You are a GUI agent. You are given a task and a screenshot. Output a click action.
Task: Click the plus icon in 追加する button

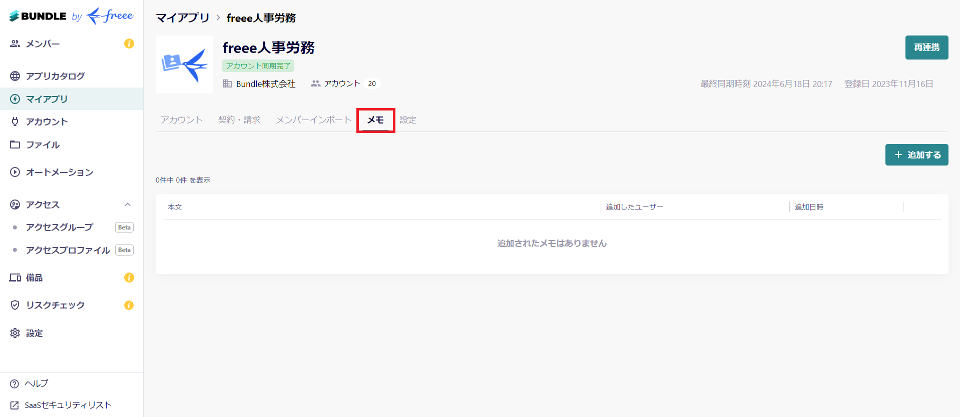tap(898, 155)
